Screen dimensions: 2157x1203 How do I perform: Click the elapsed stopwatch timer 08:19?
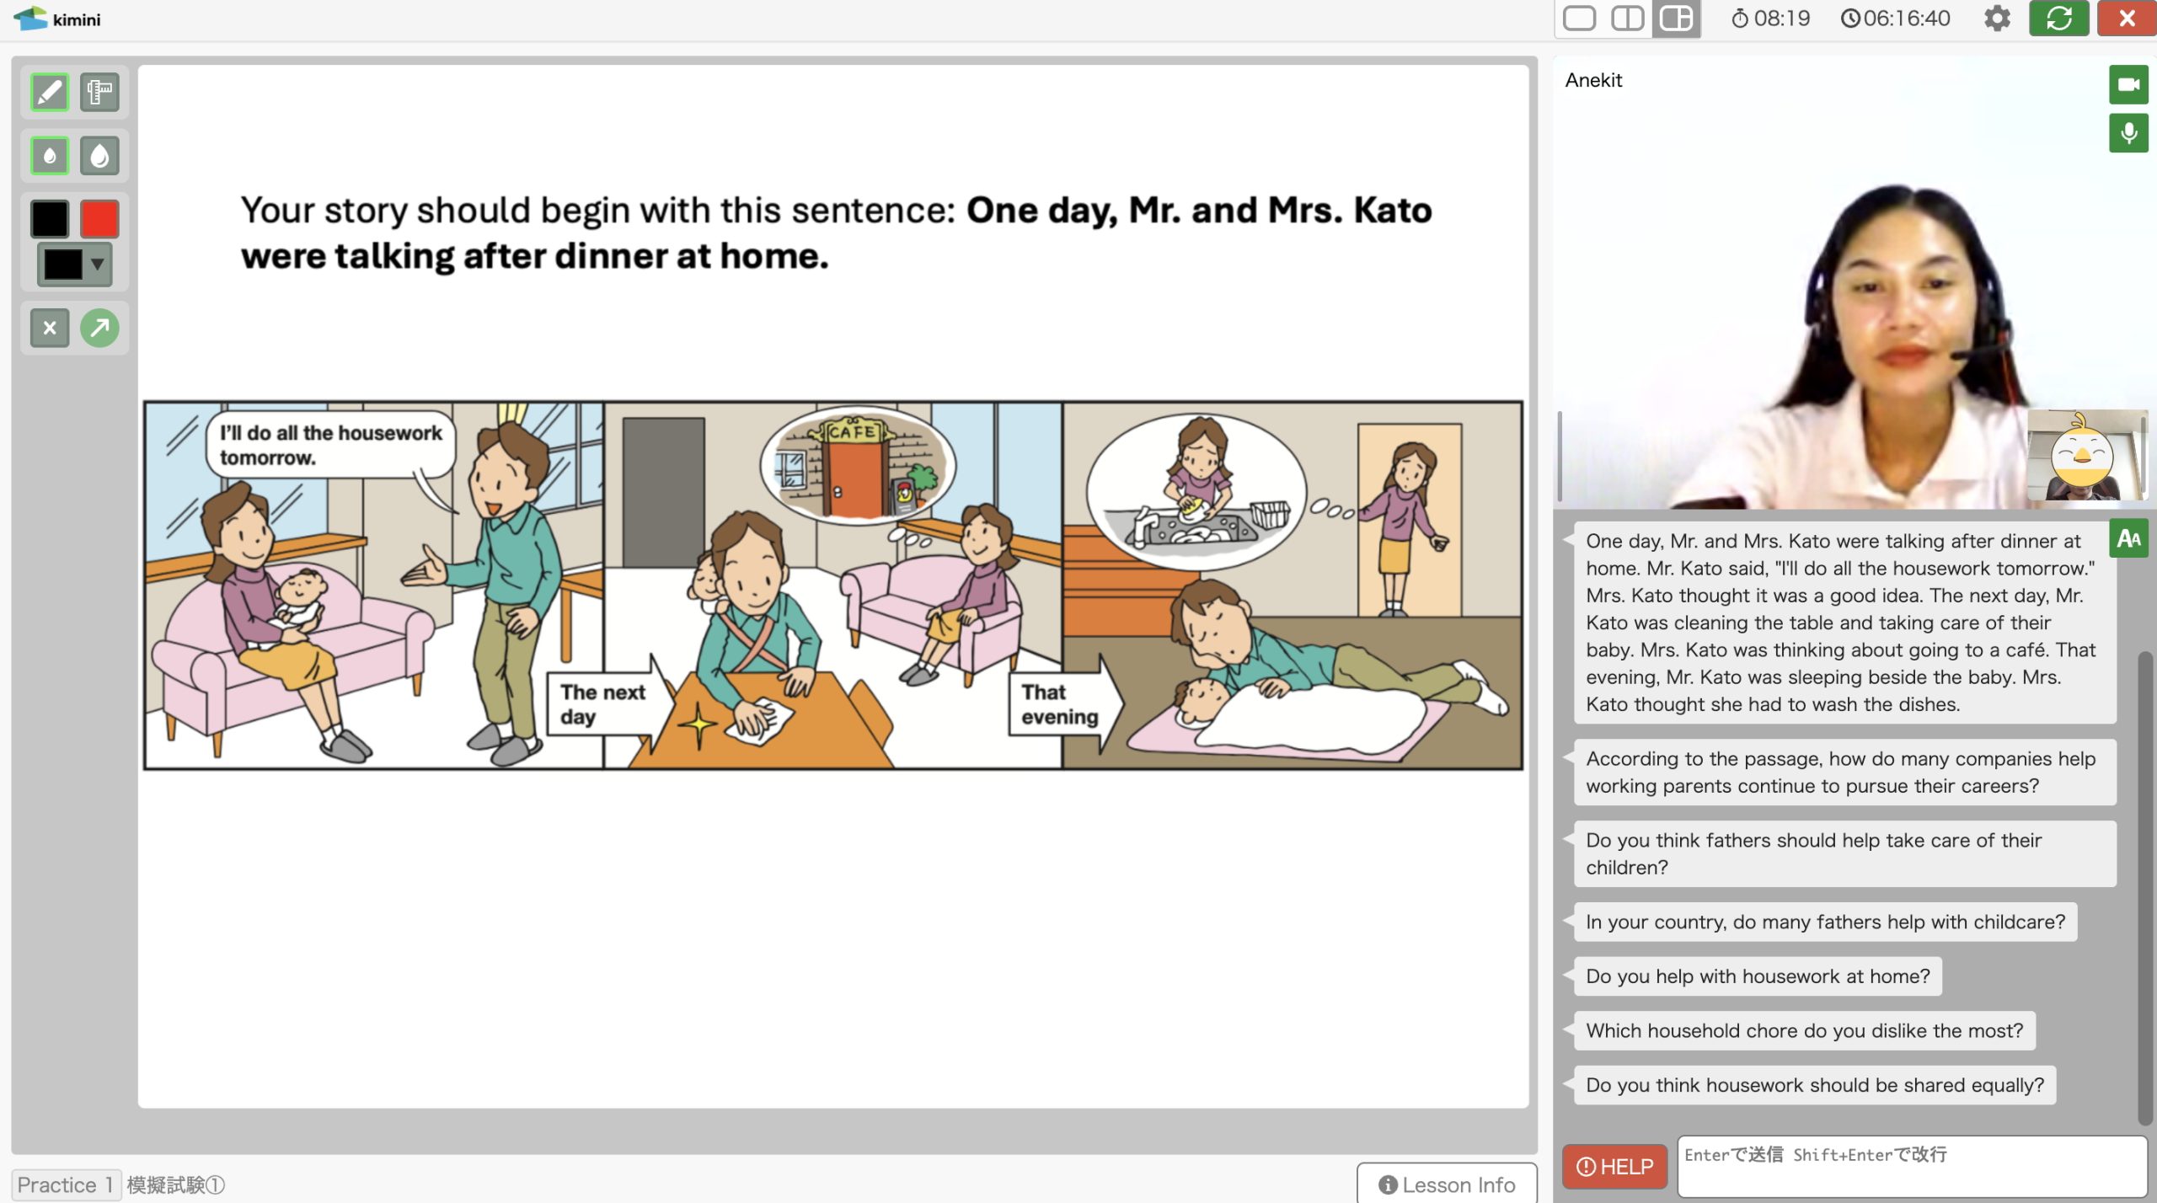(1770, 19)
